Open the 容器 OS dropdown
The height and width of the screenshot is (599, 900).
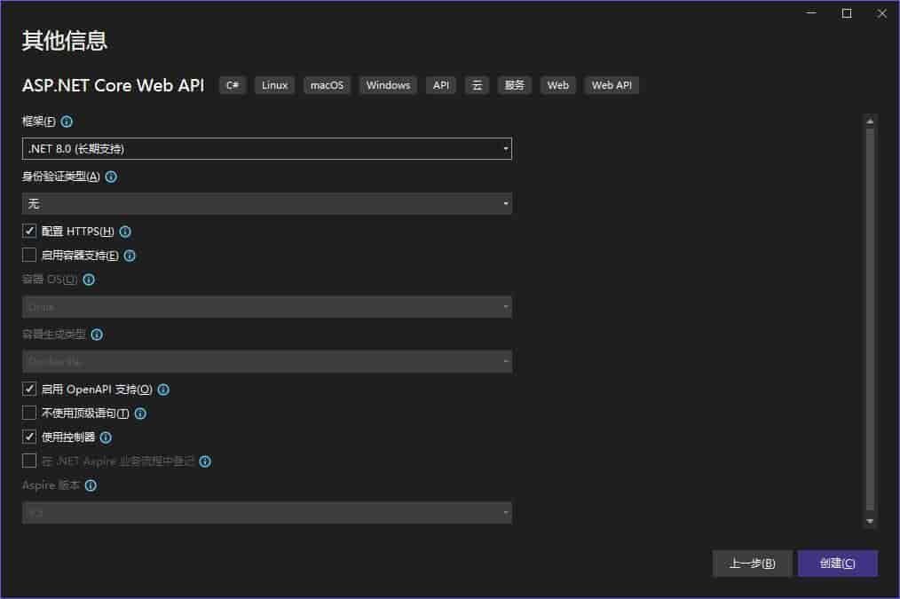pyautogui.click(x=267, y=307)
